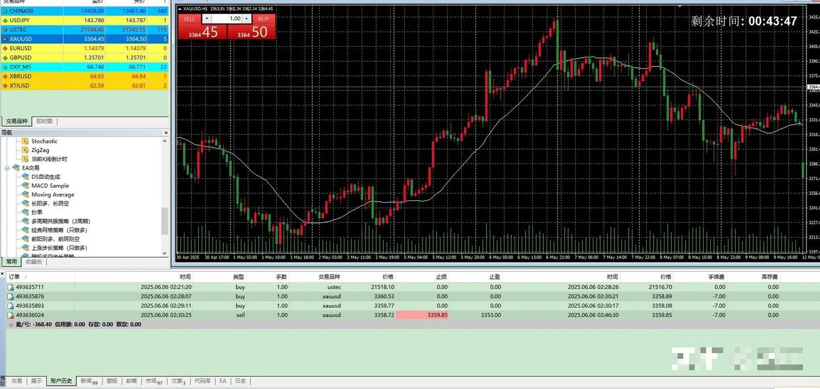Click the XAUUSD arrow icon in Market Watch

point(5,39)
